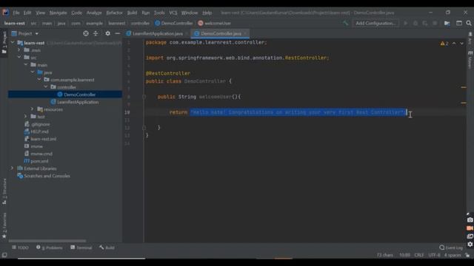This screenshot has height=266, width=474.
Task: Open the Problems tool window
Action: (50, 248)
